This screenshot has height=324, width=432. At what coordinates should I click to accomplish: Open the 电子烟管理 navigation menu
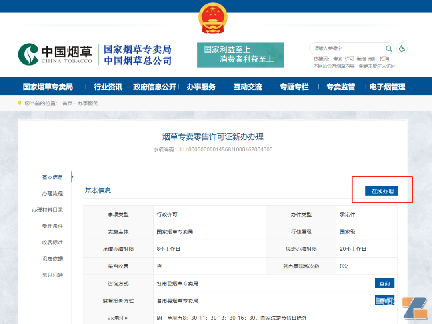click(387, 87)
